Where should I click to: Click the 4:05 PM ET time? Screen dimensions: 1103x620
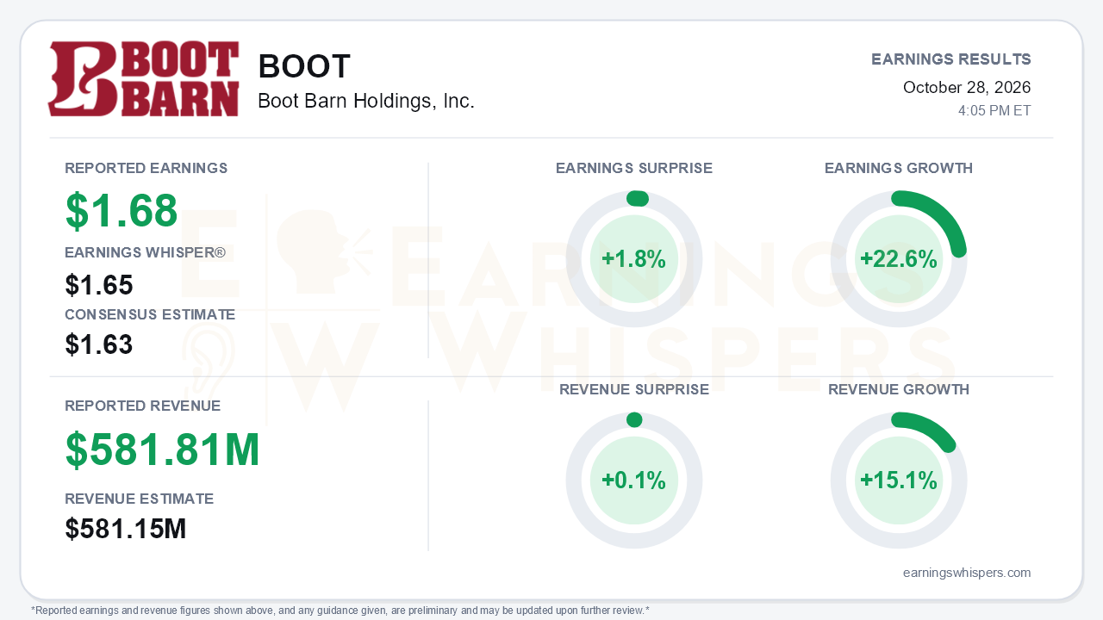(994, 111)
